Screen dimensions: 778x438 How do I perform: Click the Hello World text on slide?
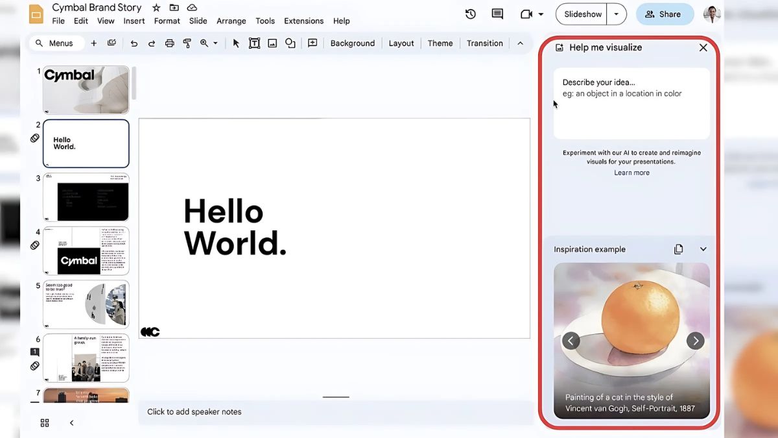[x=235, y=228]
